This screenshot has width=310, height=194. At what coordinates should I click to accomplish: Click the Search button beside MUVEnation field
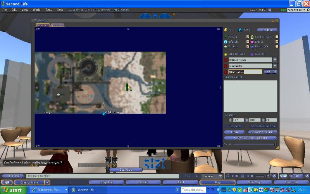[270, 72]
